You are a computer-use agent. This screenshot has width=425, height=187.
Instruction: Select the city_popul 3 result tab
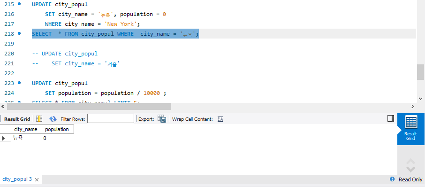(x=17, y=179)
